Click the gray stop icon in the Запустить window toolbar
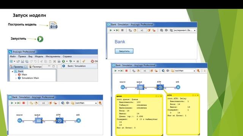 [122, 30]
